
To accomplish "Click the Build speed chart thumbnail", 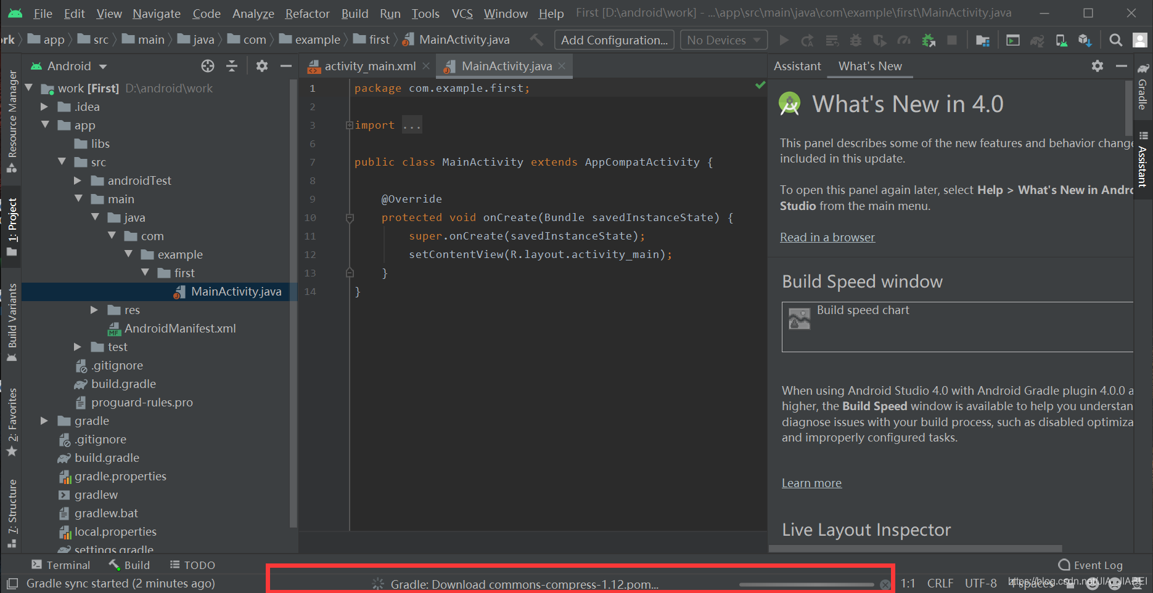I will pos(800,319).
